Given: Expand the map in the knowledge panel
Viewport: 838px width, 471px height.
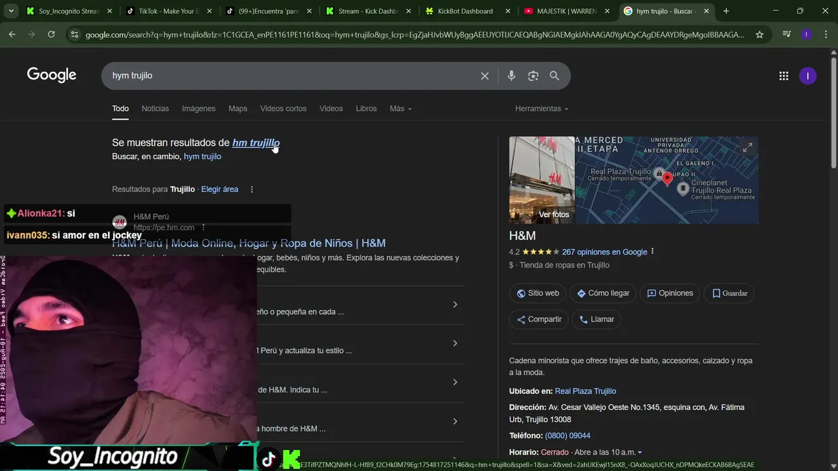Looking at the screenshot, I should click(747, 148).
